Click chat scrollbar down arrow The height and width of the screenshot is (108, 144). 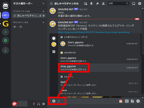pos(142,98)
